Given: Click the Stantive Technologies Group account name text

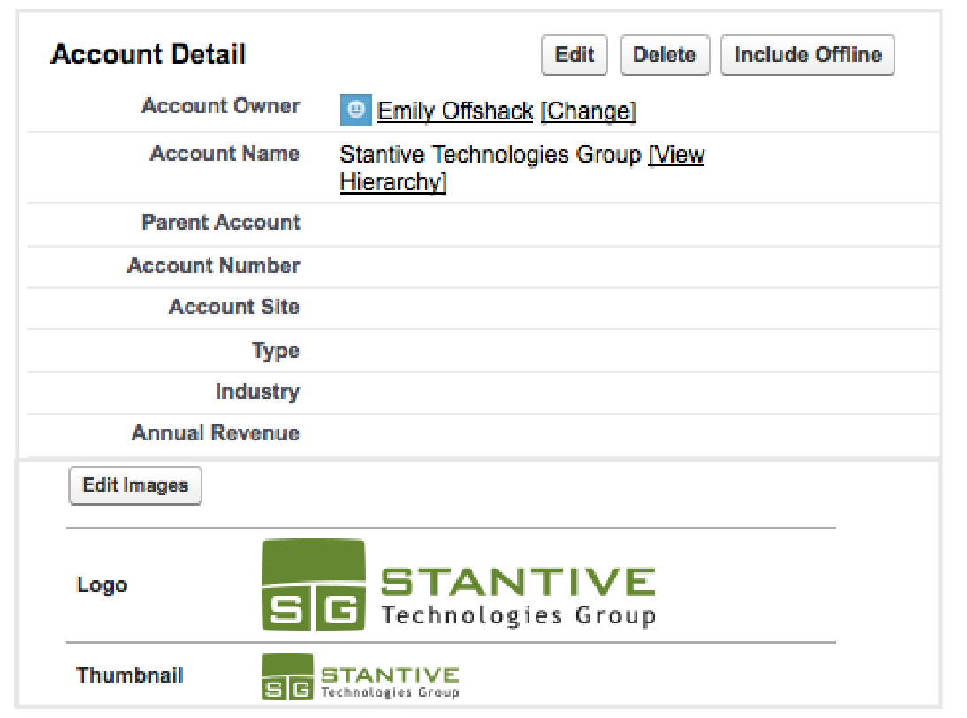Looking at the screenshot, I should click(x=490, y=156).
